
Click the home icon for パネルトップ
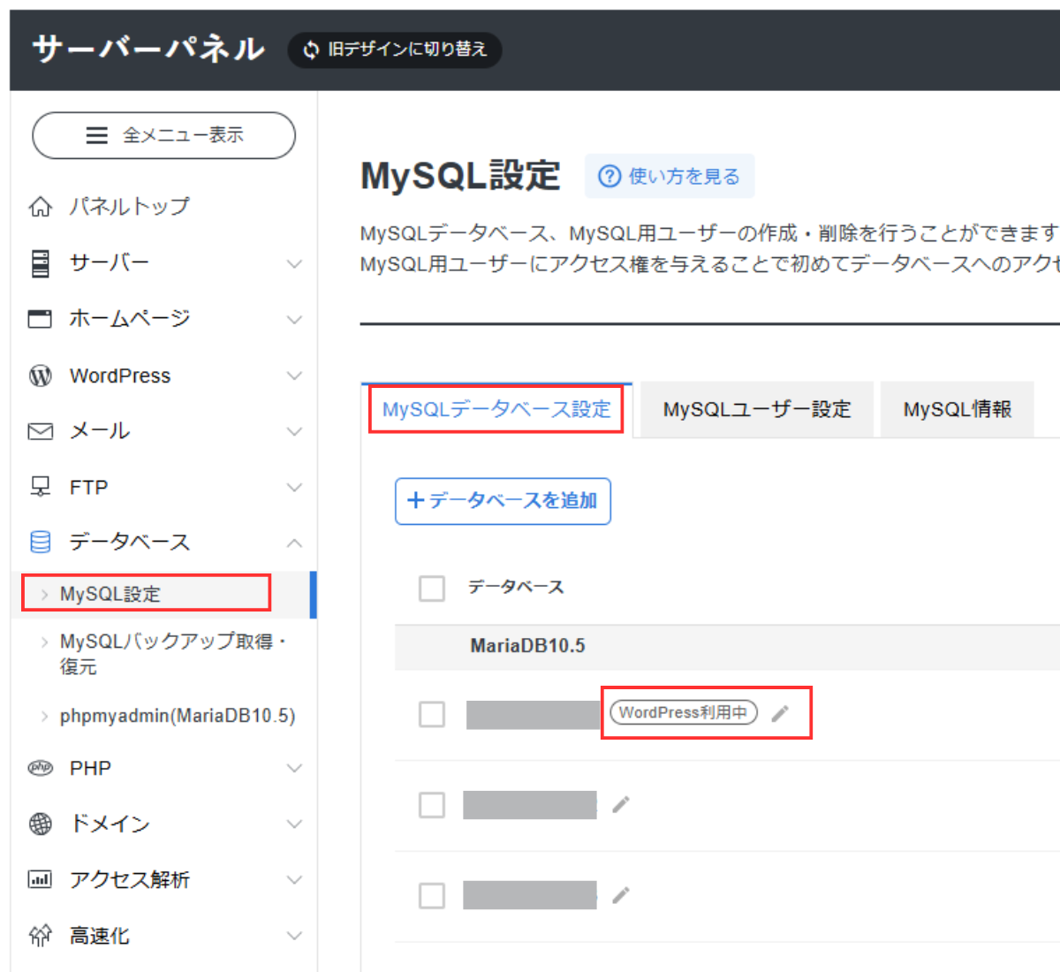coord(41,207)
